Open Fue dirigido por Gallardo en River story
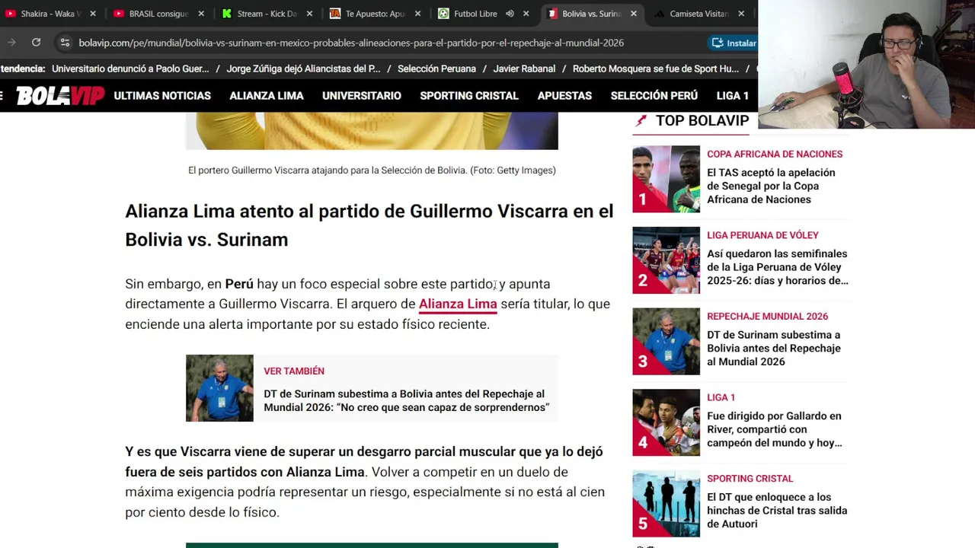 775,429
